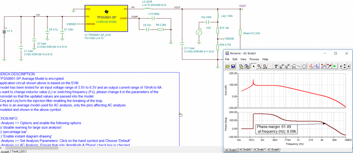Click the Linj1 100k label
Image resolution: width=353 pixels, height=153 pixels.
click(x=227, y=16)
